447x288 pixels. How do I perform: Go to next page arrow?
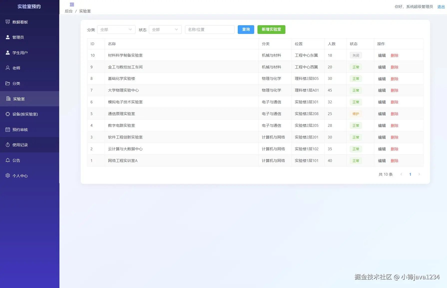419,174
